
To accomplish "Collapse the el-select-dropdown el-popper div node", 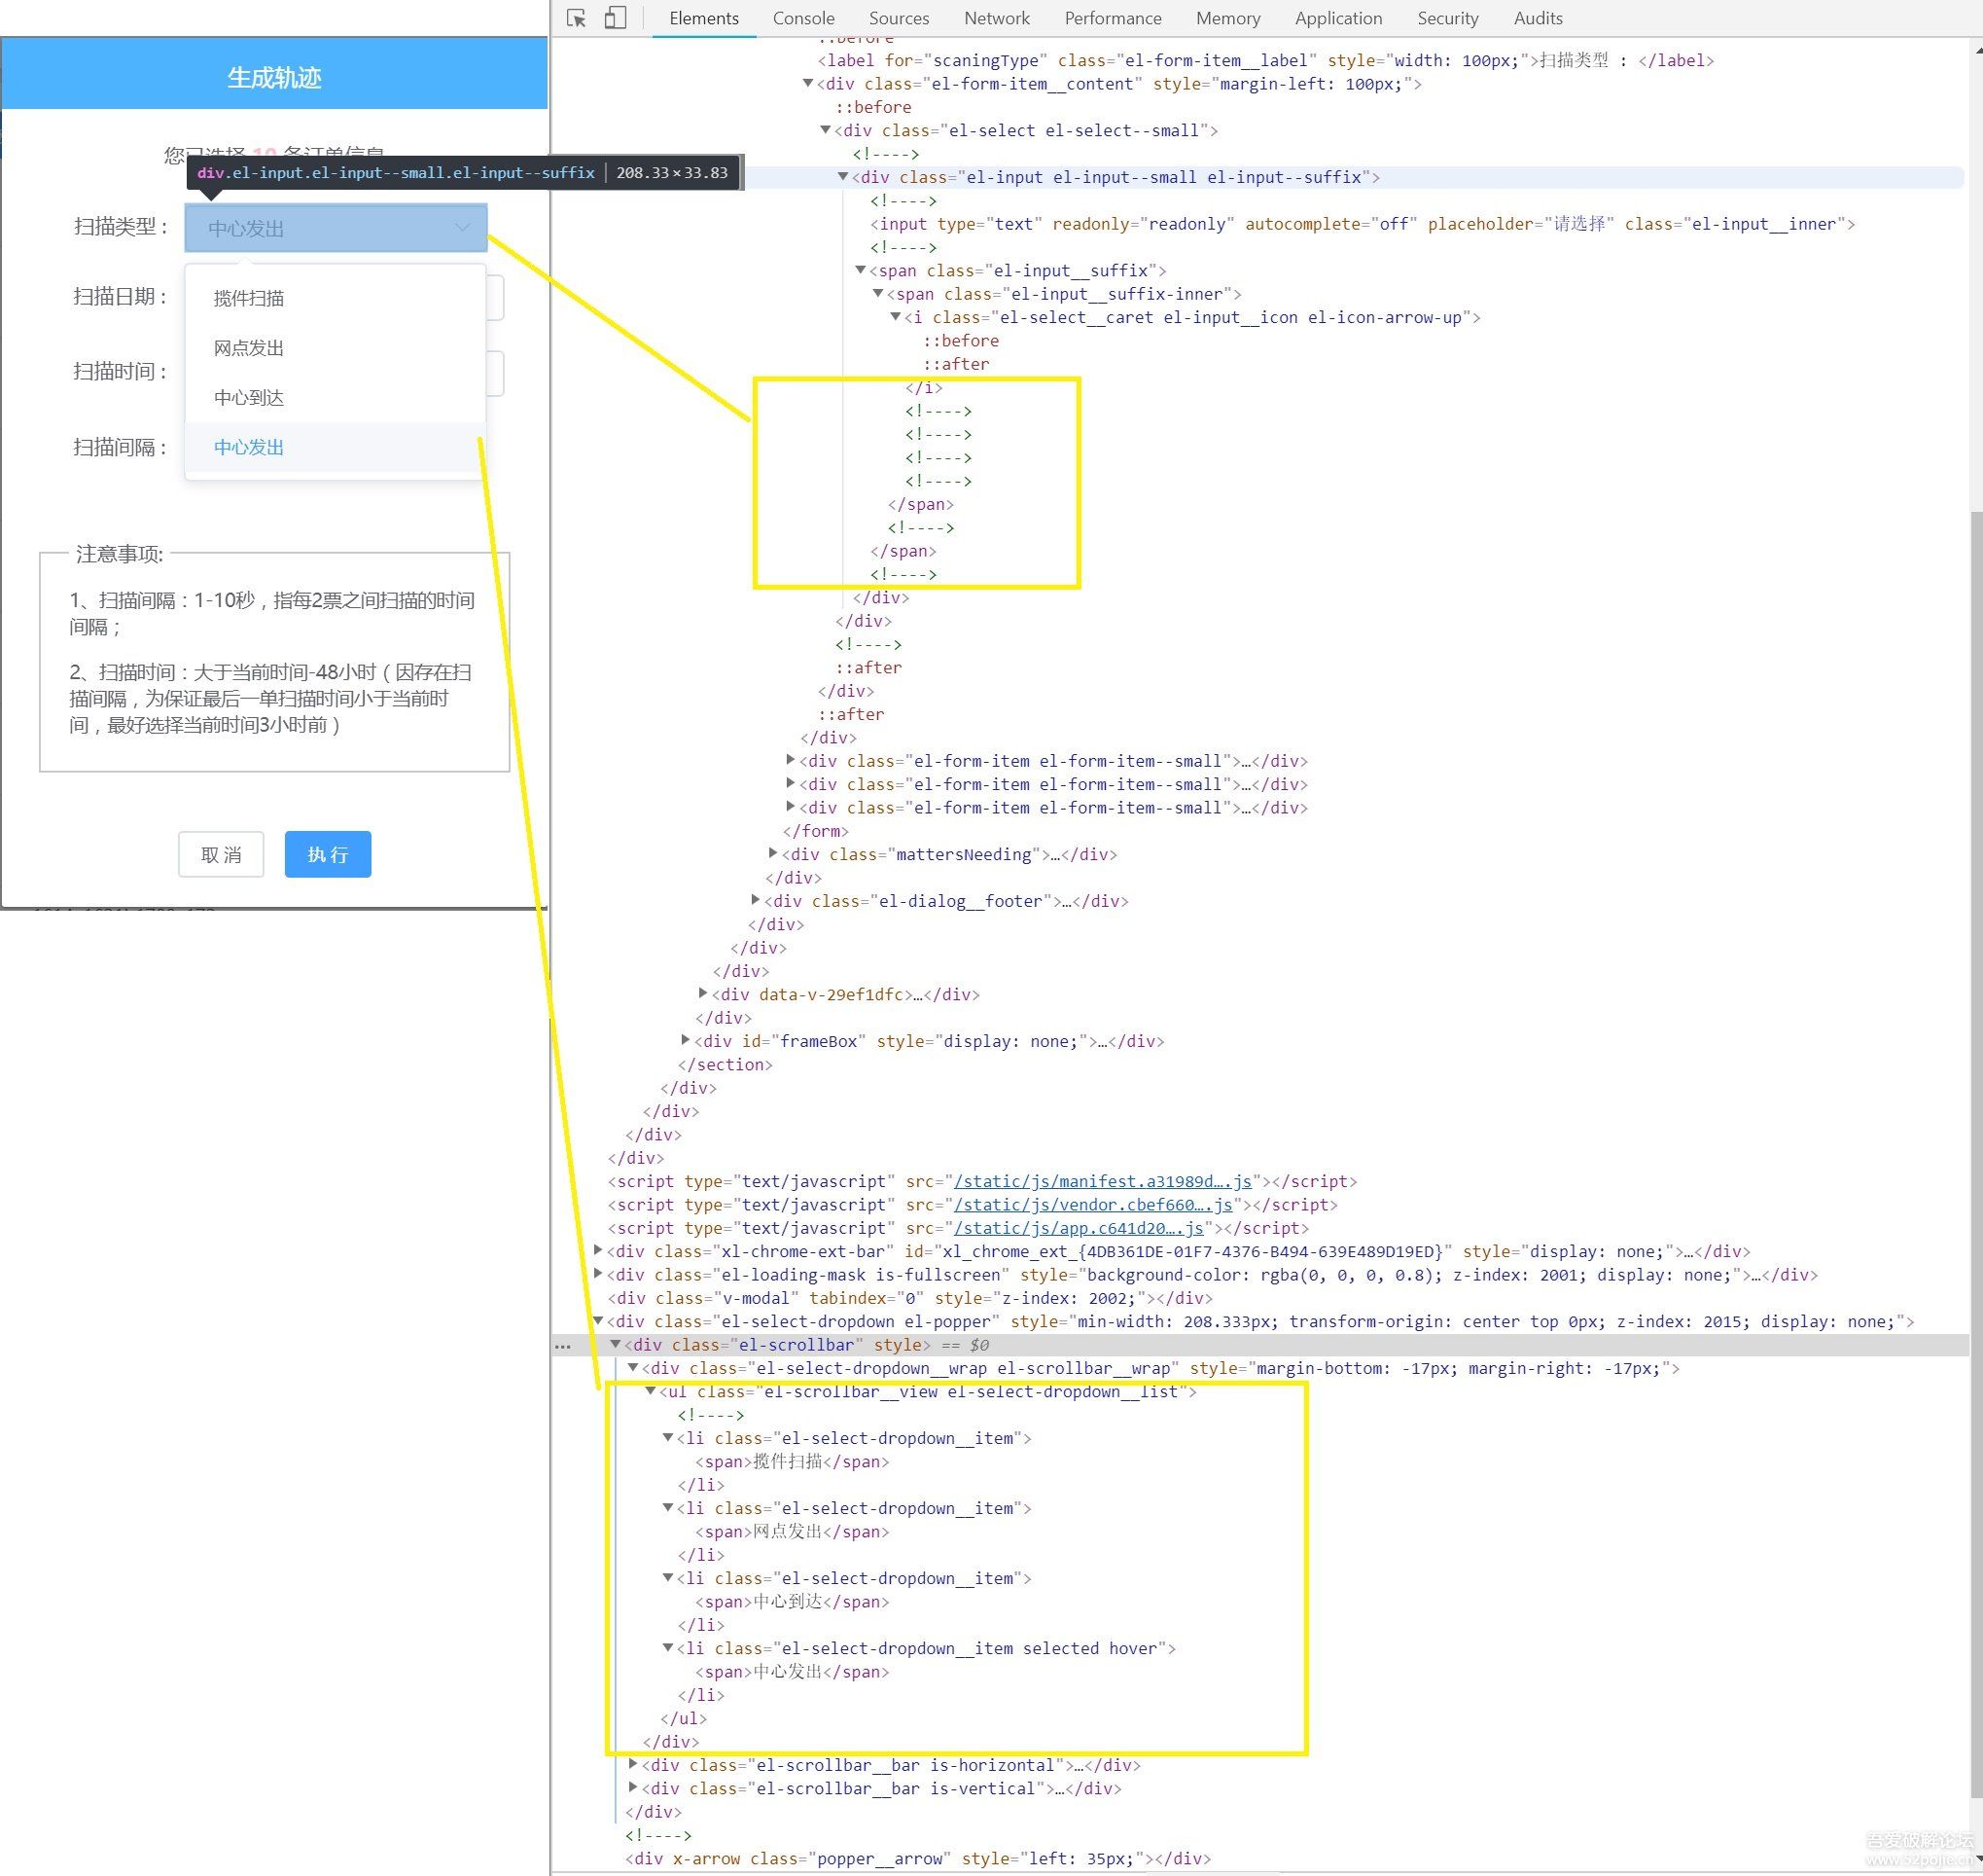I will [x=598, y=1321].
